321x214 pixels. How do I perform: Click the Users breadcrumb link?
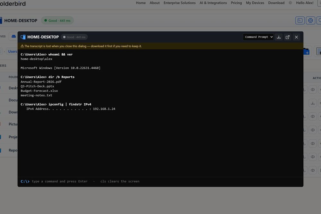[x=13, y=51]
